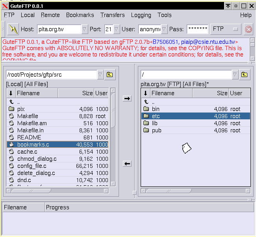The width and height of the screenshot is (256, 237).
Task: Sort remote files by User header
Action: click(239, 93)
